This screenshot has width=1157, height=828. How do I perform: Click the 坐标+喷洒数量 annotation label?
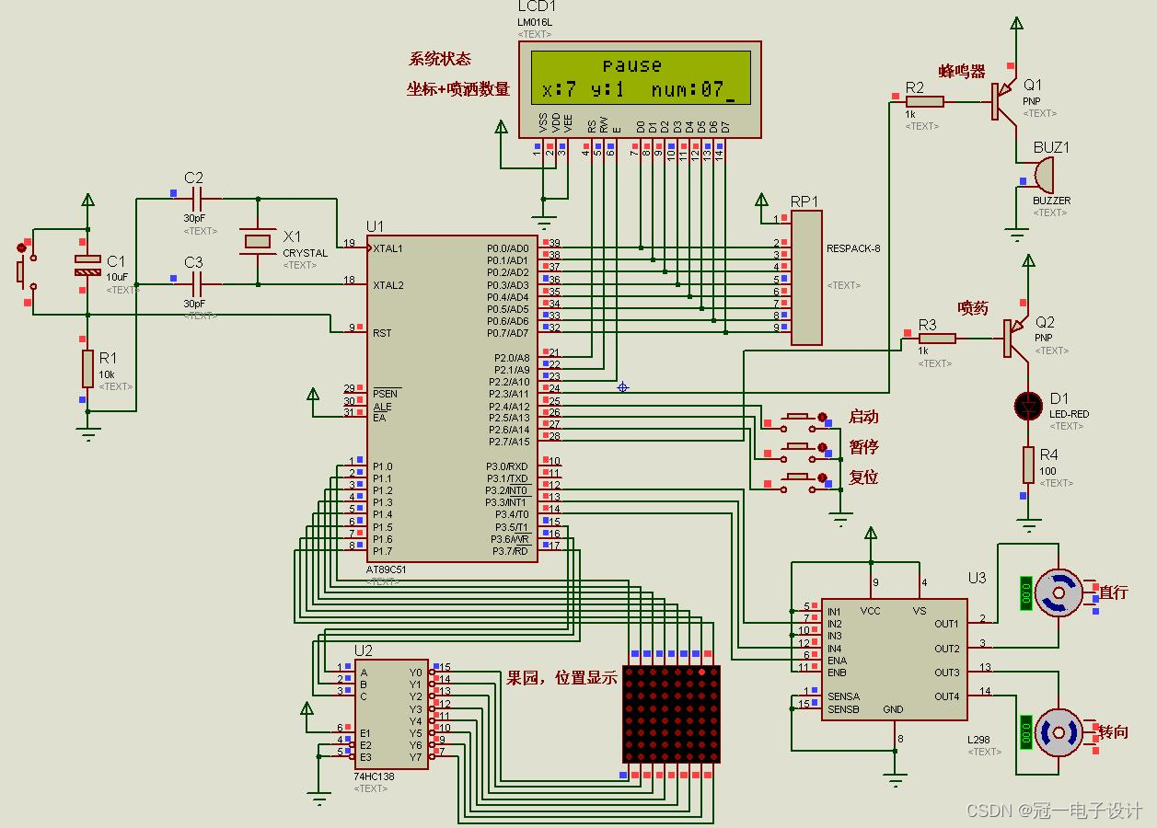(x=458, y=89)
